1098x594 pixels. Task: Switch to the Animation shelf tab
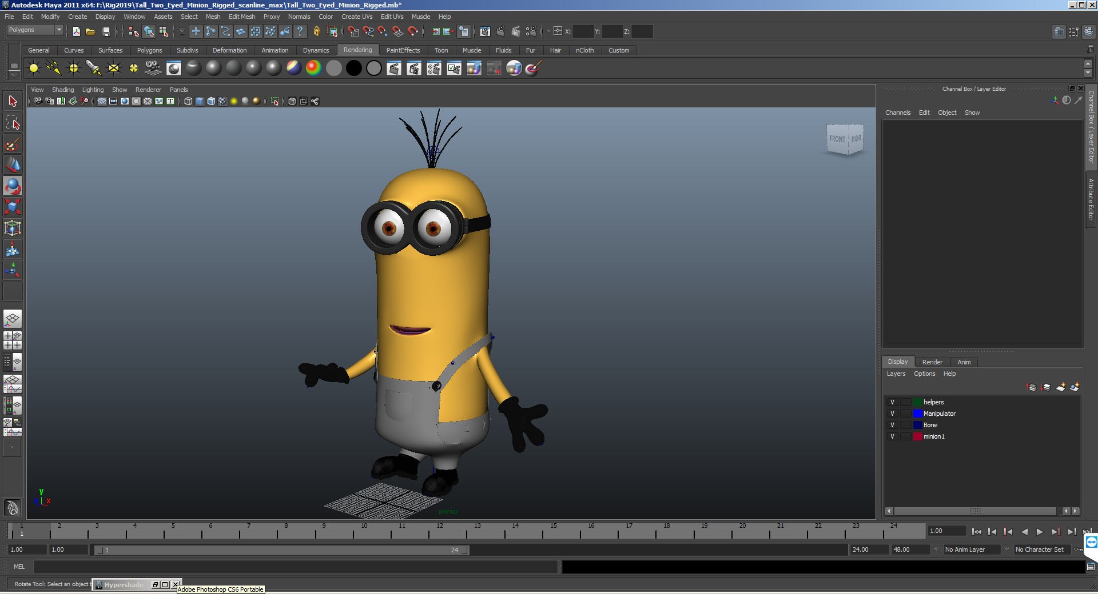coord(274,50)
